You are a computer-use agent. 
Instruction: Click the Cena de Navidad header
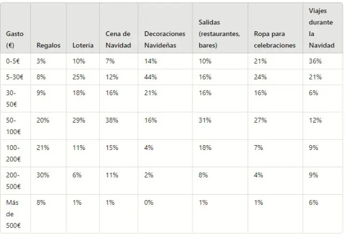(118, 39)
